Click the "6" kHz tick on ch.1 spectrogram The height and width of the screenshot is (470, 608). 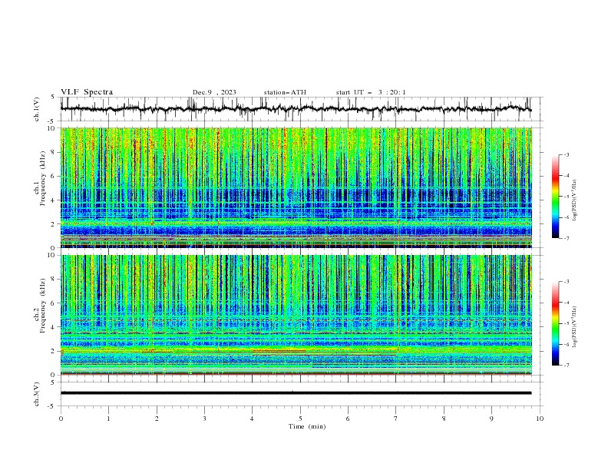point(54,177)
